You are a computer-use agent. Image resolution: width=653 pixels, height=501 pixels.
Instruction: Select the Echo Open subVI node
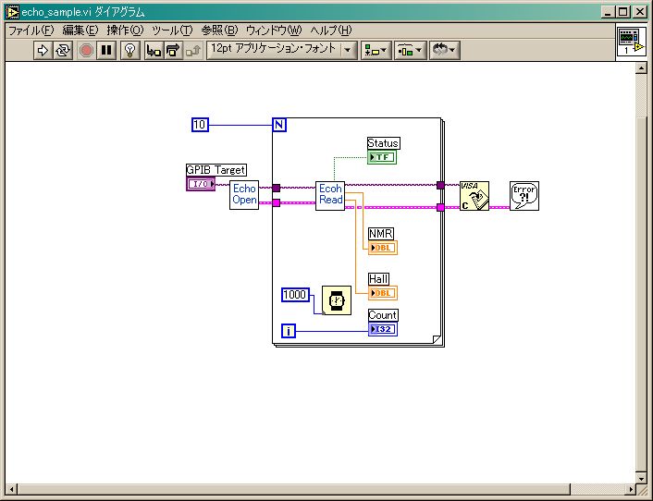pos(244,195)
